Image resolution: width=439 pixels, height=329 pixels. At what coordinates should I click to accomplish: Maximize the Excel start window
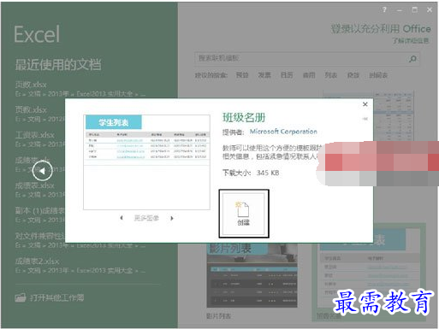[x=414, y=10]
